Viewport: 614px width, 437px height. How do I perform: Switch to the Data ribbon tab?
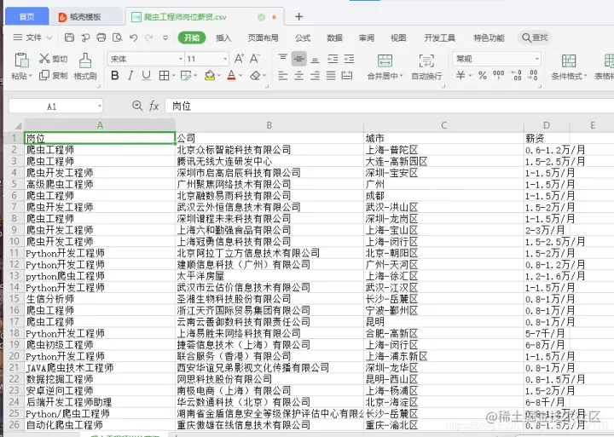point(334,37)
